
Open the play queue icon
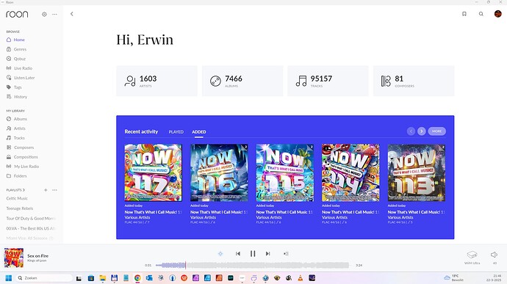click(286, 254)
